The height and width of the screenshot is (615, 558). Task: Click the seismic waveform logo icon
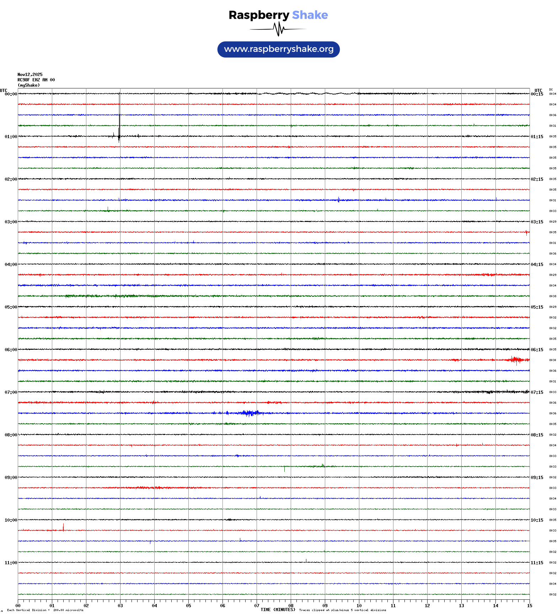point(278,29)
